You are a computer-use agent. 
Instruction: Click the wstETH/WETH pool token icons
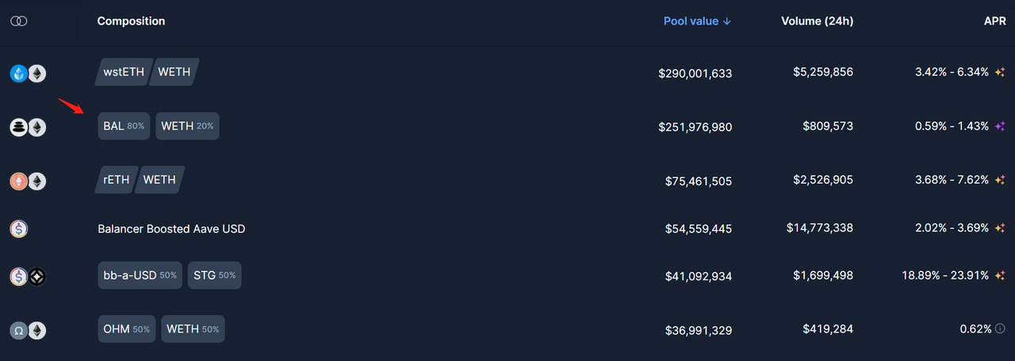coord(28,74)
